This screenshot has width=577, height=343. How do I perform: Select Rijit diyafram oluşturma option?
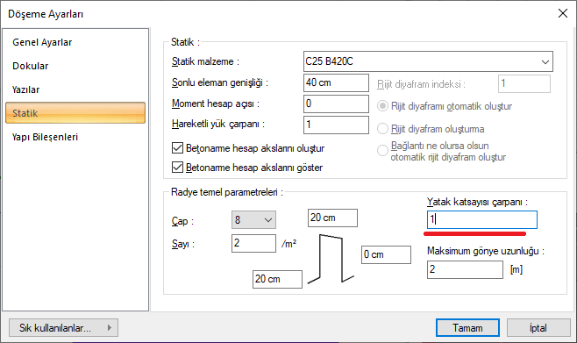click(x=382, y=129)
